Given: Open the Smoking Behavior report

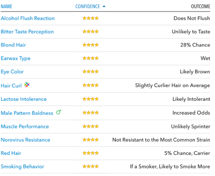Looking at the screenshot, I should point(22,167).
